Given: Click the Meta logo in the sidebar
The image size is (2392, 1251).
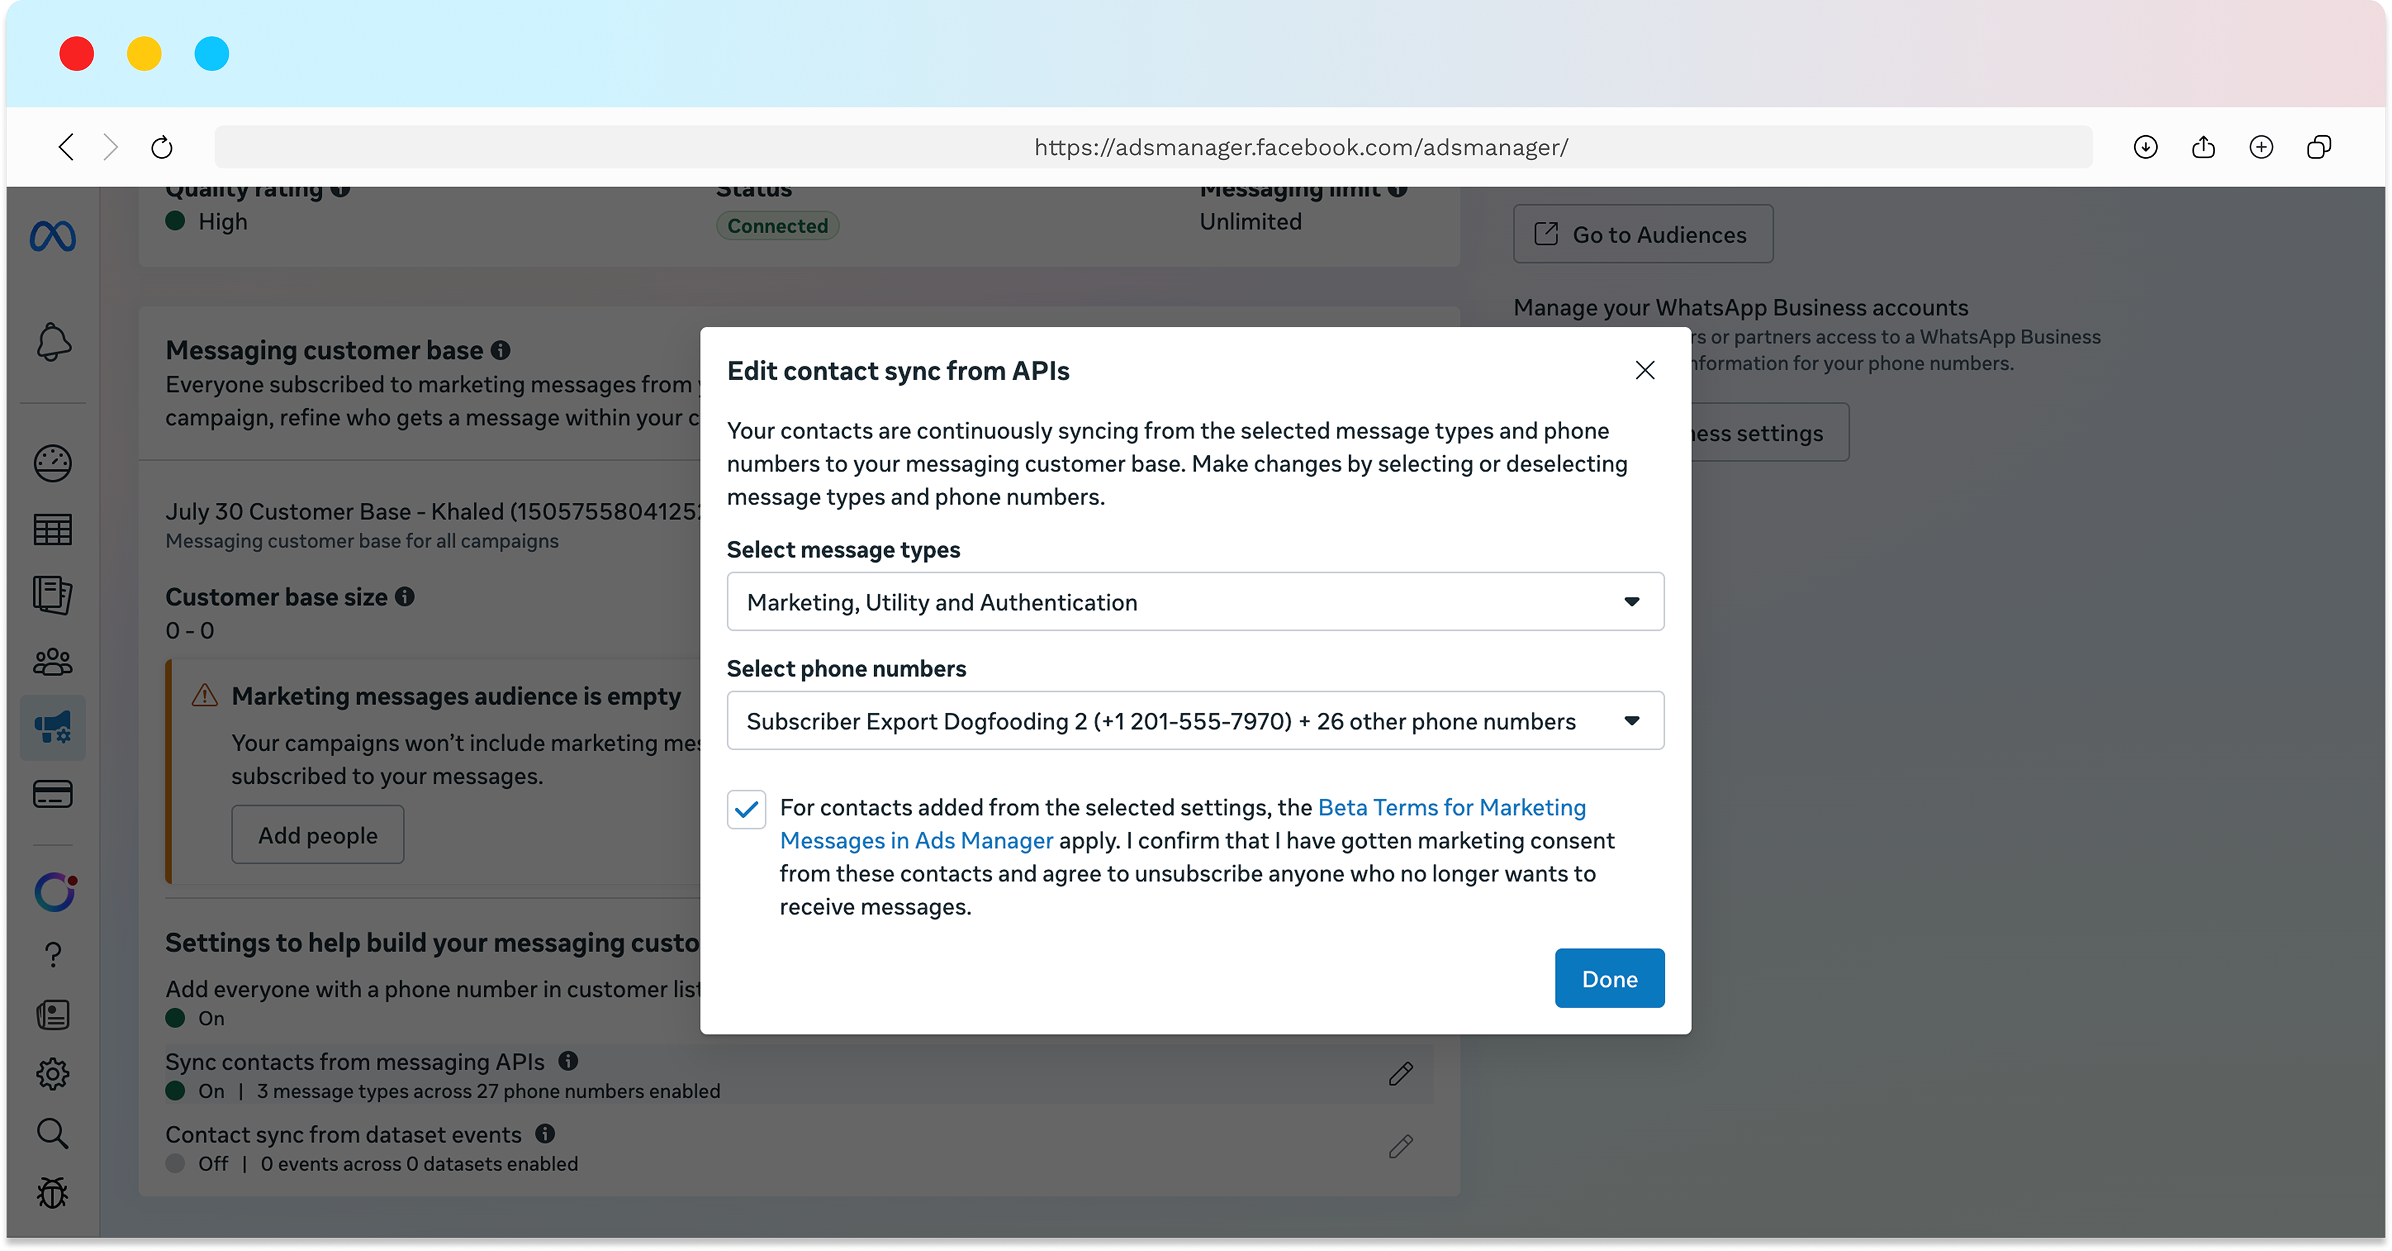Looking at the screenshot, I should 53,237.
